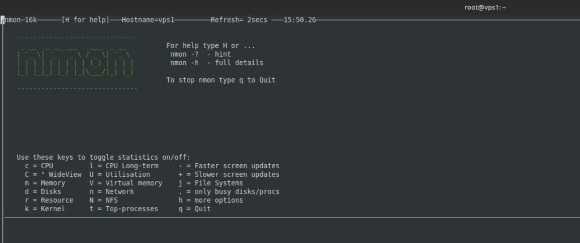Click the green nmon ASCII logo
580x243 pixels.
tap(76, 62)
